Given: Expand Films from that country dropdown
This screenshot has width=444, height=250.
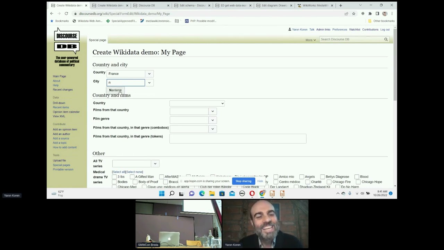Looking at the screenshot, I should [x=213, y=111].
